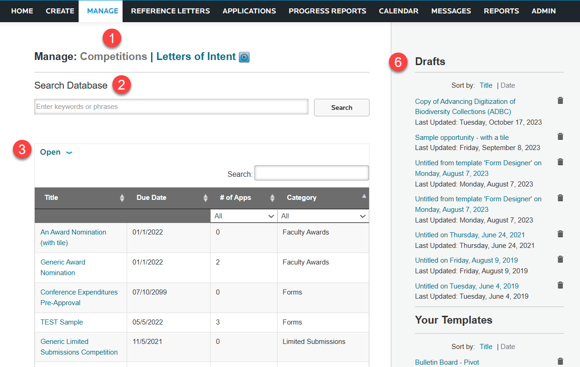Delete draft Sample opportunity - with a tile

[x=560, y=137]
